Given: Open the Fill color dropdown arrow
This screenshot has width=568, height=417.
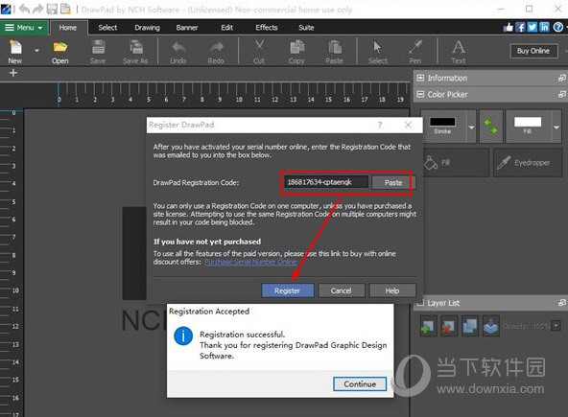Looking at the screenshot, I should tap(556, 127).
